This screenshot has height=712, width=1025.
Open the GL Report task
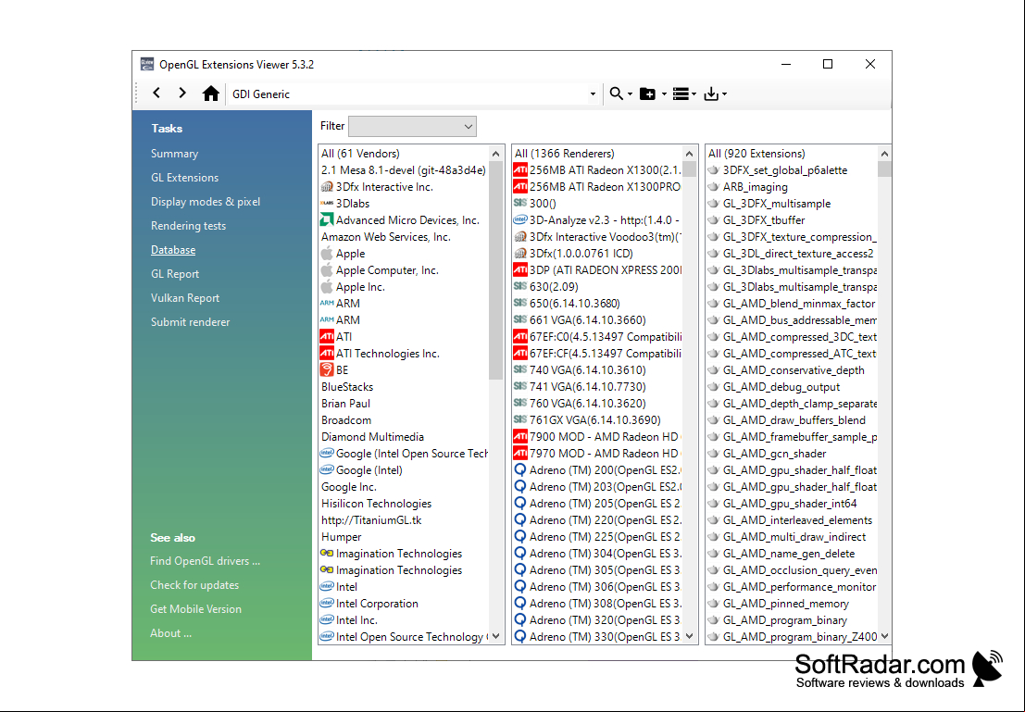175,274
